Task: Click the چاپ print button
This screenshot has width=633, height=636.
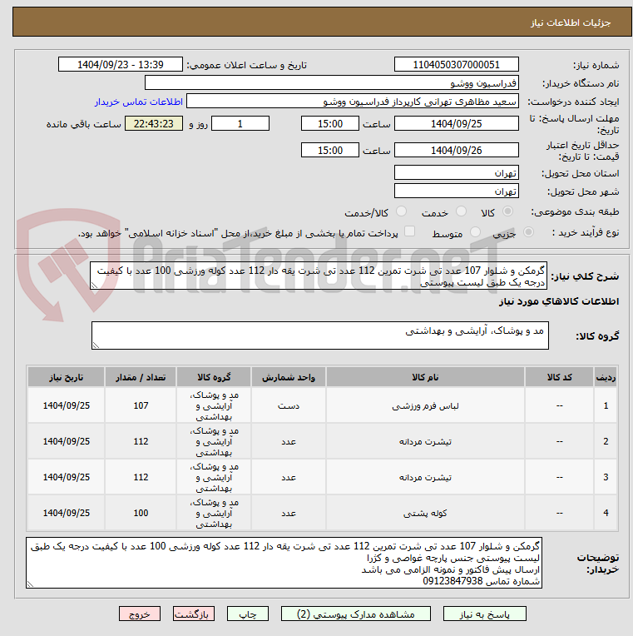Action: click(x=248, y=614)
